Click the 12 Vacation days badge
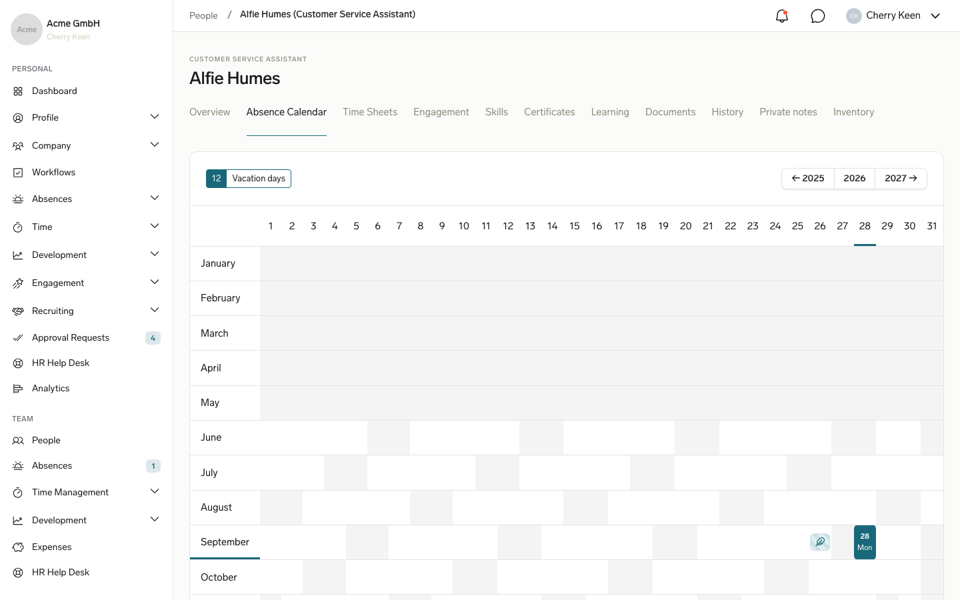The height and width of the screenshot is (600, 960). [249, 179]
